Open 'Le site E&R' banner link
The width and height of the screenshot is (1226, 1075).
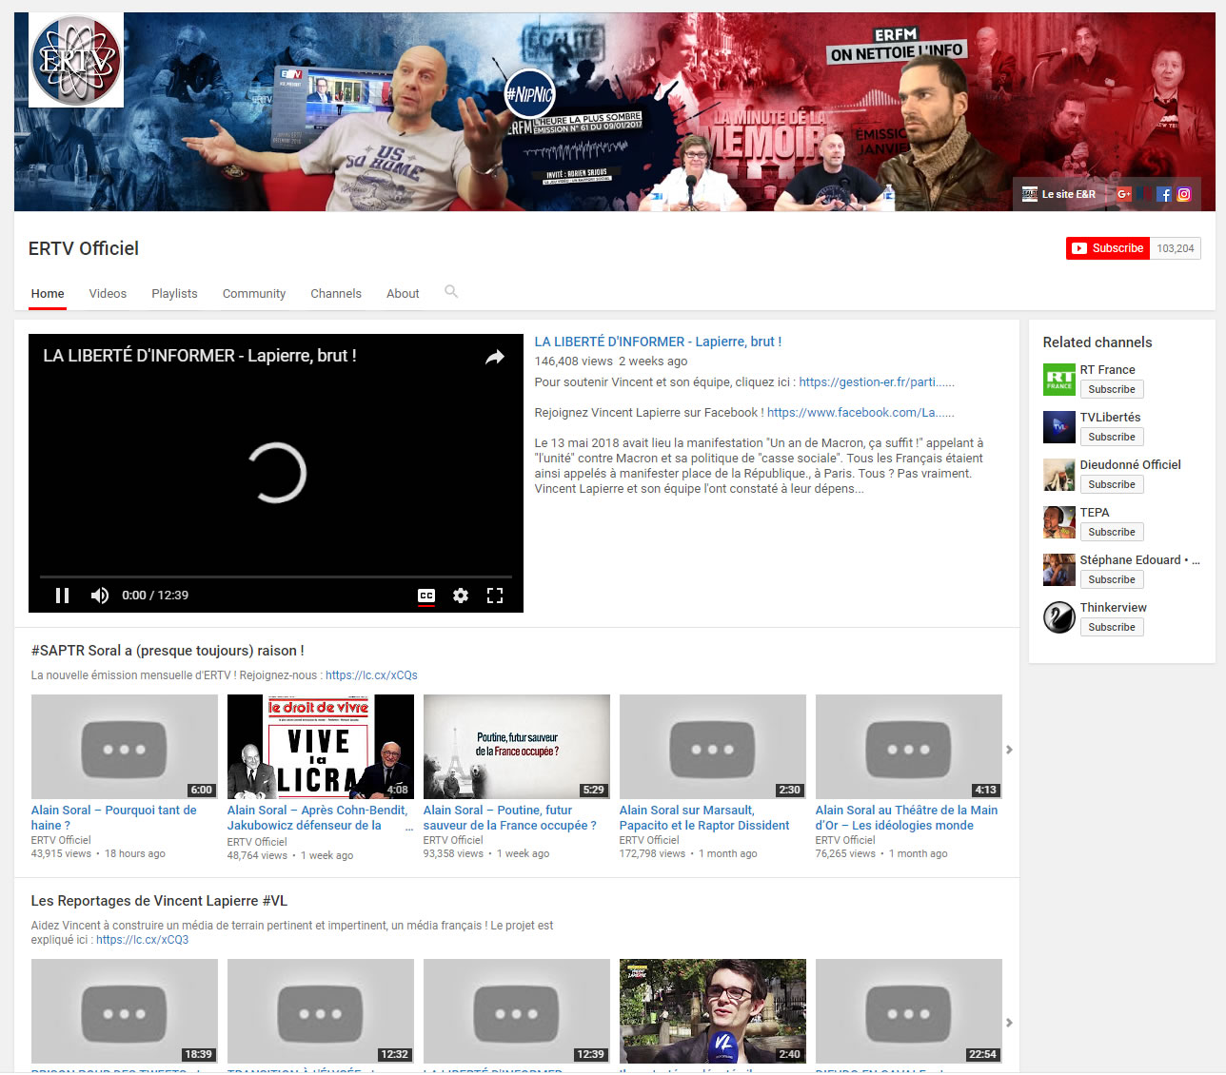[1058, 194]
